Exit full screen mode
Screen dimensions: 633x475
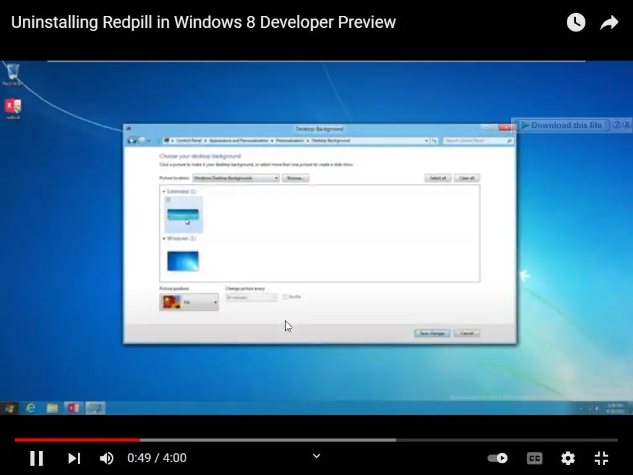tap(601, 458)
